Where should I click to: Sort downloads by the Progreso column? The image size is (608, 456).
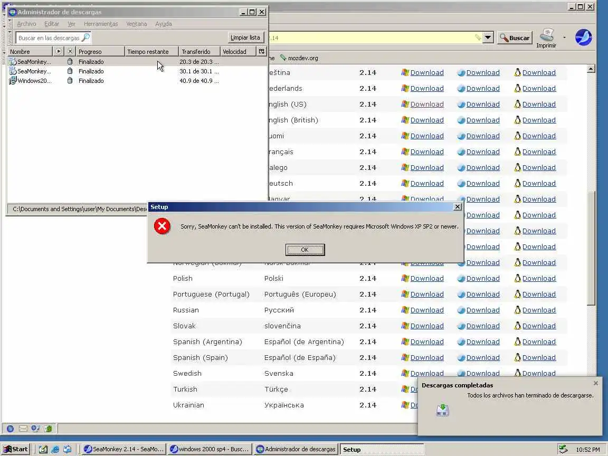tap(100, 52)
